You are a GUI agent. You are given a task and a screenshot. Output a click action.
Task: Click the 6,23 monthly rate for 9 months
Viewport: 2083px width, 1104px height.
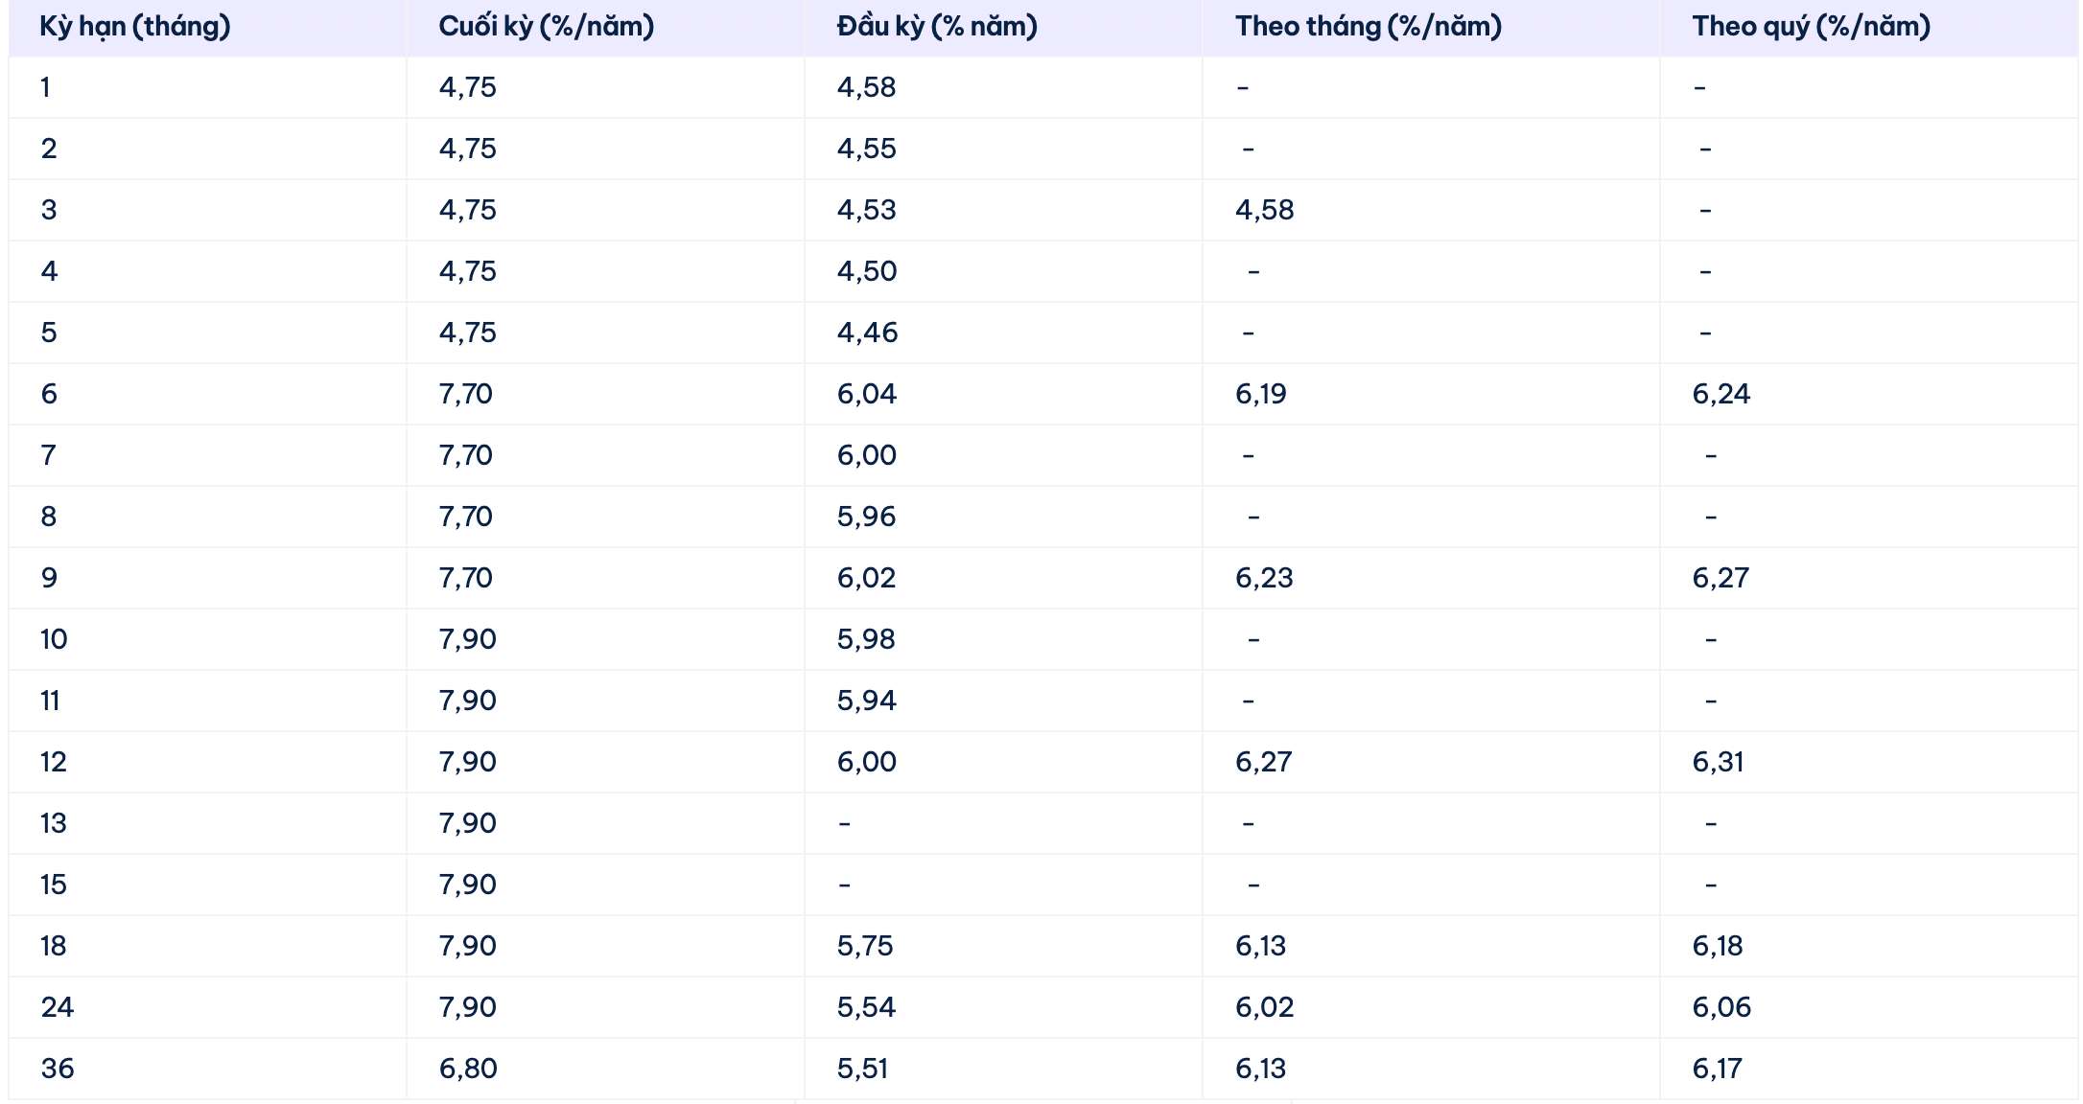coord(1264,579)
